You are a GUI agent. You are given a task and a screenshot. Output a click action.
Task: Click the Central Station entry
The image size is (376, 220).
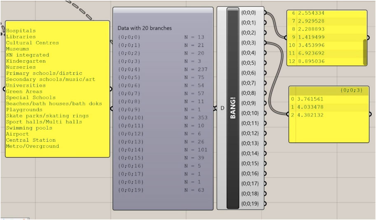coord(31,140)
